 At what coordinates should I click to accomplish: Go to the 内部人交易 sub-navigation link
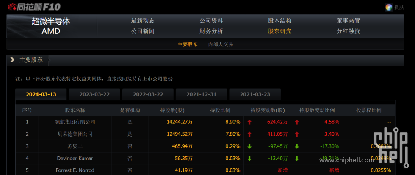point(221,44)
